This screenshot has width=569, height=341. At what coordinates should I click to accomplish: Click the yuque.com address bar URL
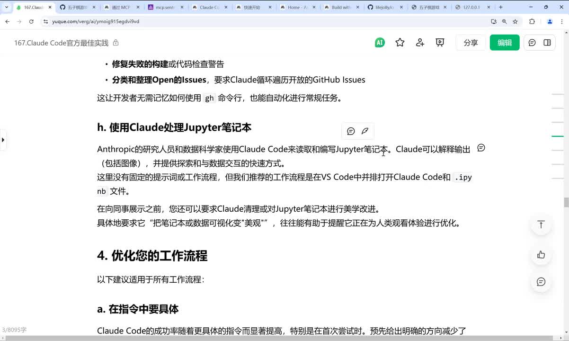(x=96, y=22)
